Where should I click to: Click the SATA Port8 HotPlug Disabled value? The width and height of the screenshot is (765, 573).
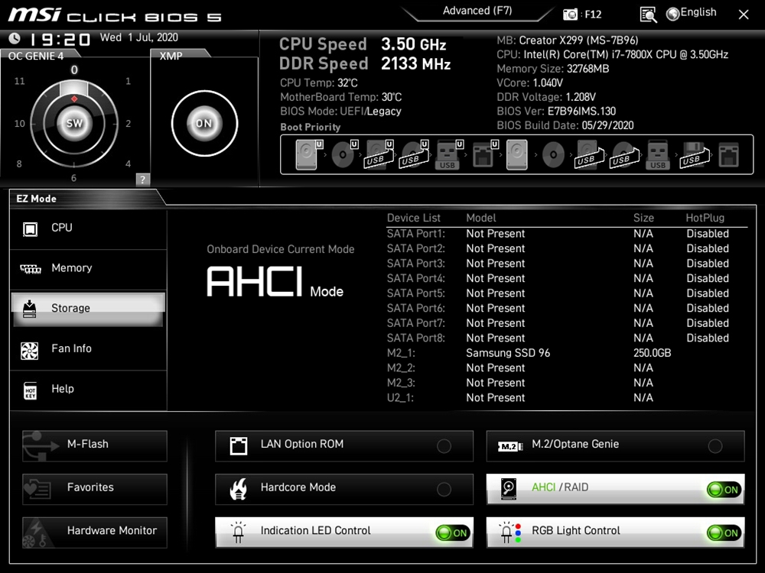(708, 338)
